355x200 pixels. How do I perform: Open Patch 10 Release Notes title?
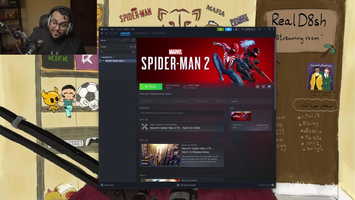[197, 150]
